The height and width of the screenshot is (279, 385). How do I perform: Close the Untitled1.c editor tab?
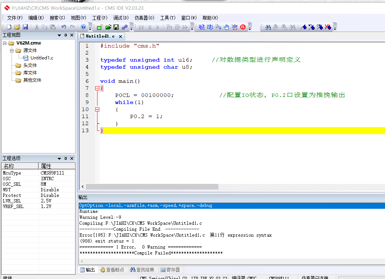coord(121,36)
